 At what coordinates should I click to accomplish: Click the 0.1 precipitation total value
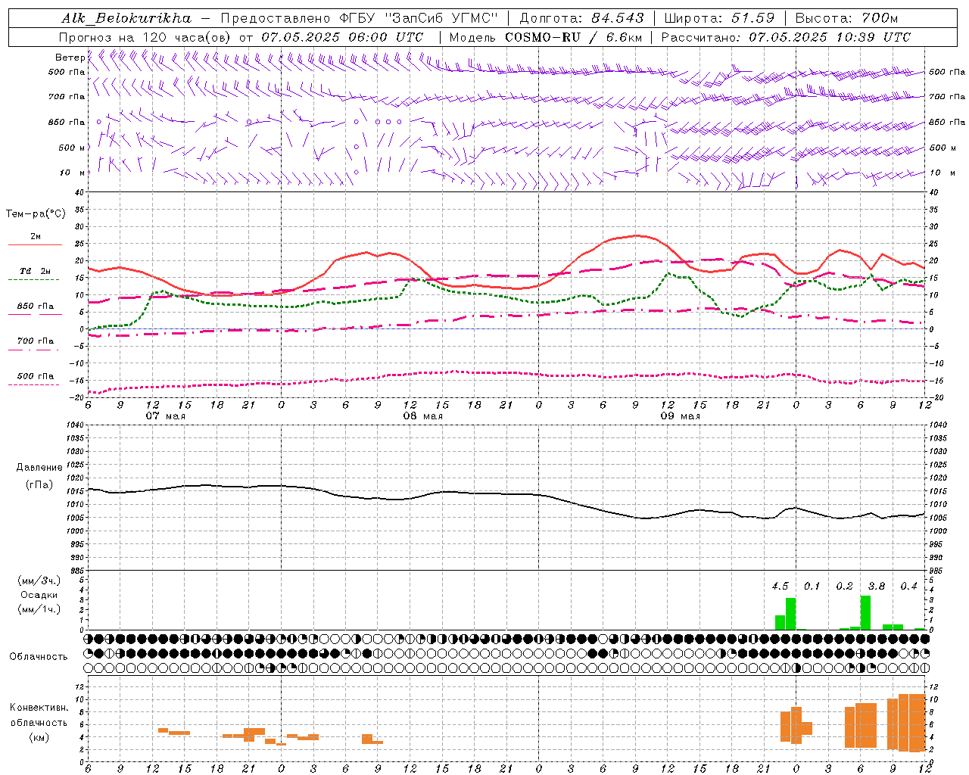812,586
